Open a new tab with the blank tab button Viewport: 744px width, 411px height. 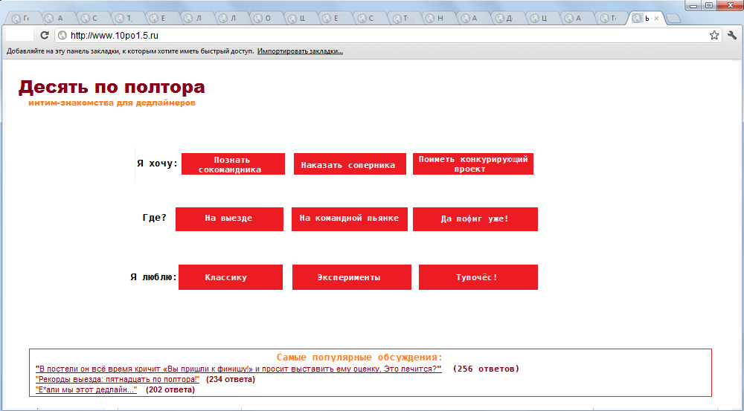coord(673,19)
